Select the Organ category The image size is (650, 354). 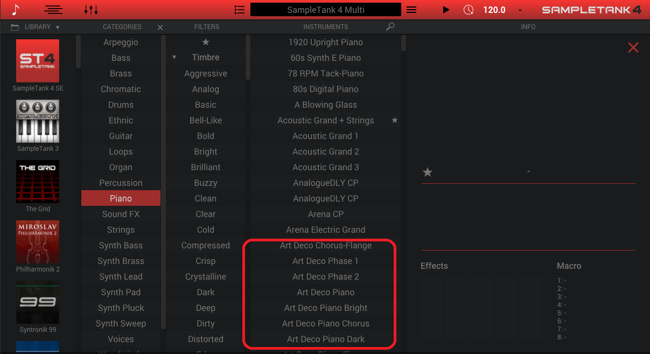point(121,167)
